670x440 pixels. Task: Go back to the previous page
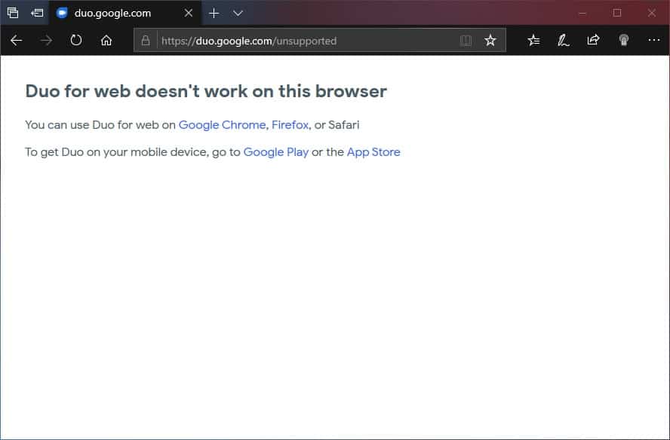17,41
